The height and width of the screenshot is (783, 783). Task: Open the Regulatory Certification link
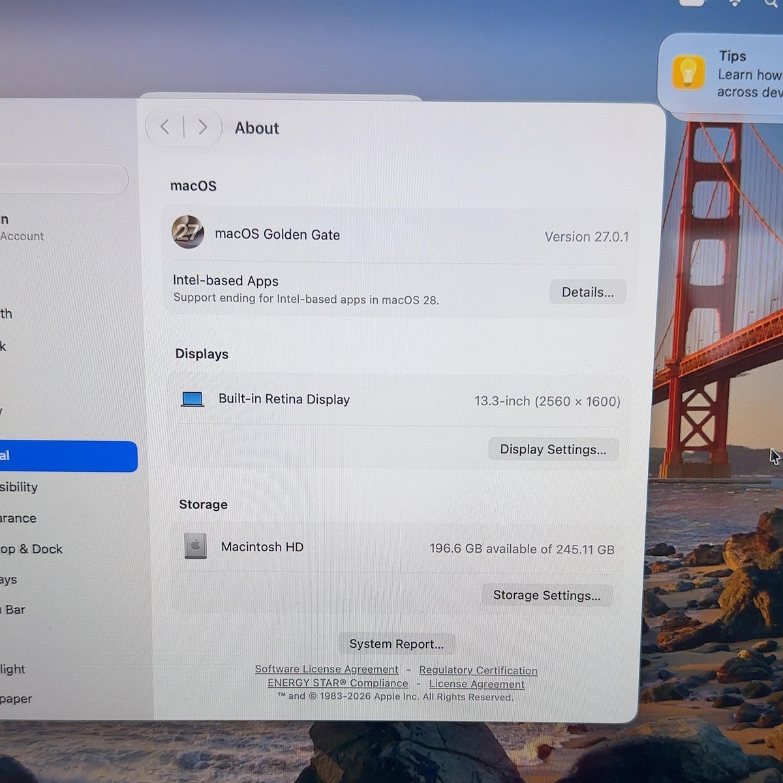point(478,670)
